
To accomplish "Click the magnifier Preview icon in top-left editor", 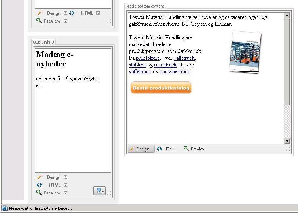I will click(39, 20).
